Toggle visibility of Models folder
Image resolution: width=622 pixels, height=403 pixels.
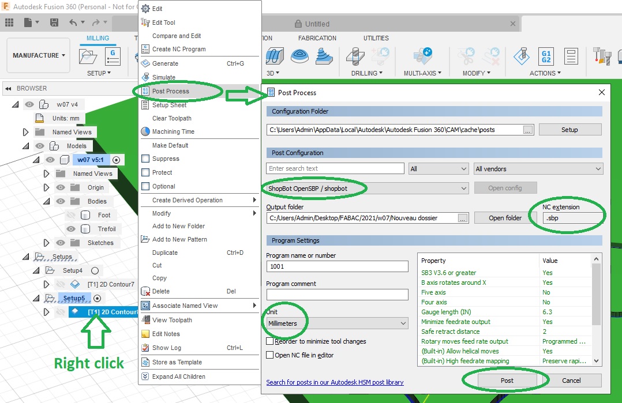point(40,146)
